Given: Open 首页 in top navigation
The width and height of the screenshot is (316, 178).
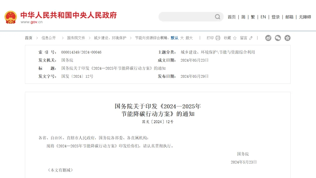Looking at the screenshot, I should pyautogui.click(x=231, y=17).
